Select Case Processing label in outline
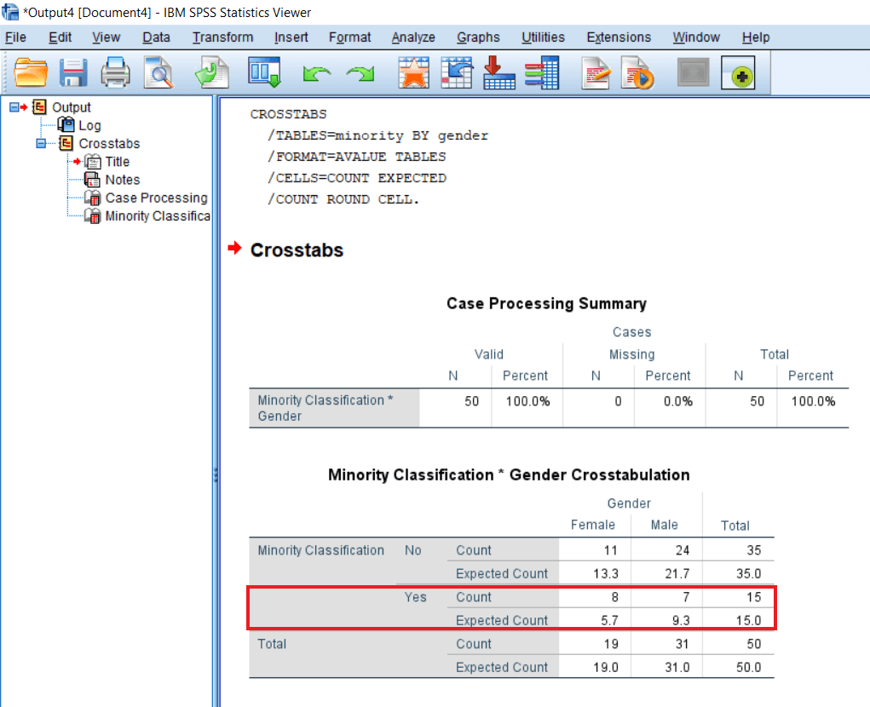The image size is (870, 707). coord(157,198)
